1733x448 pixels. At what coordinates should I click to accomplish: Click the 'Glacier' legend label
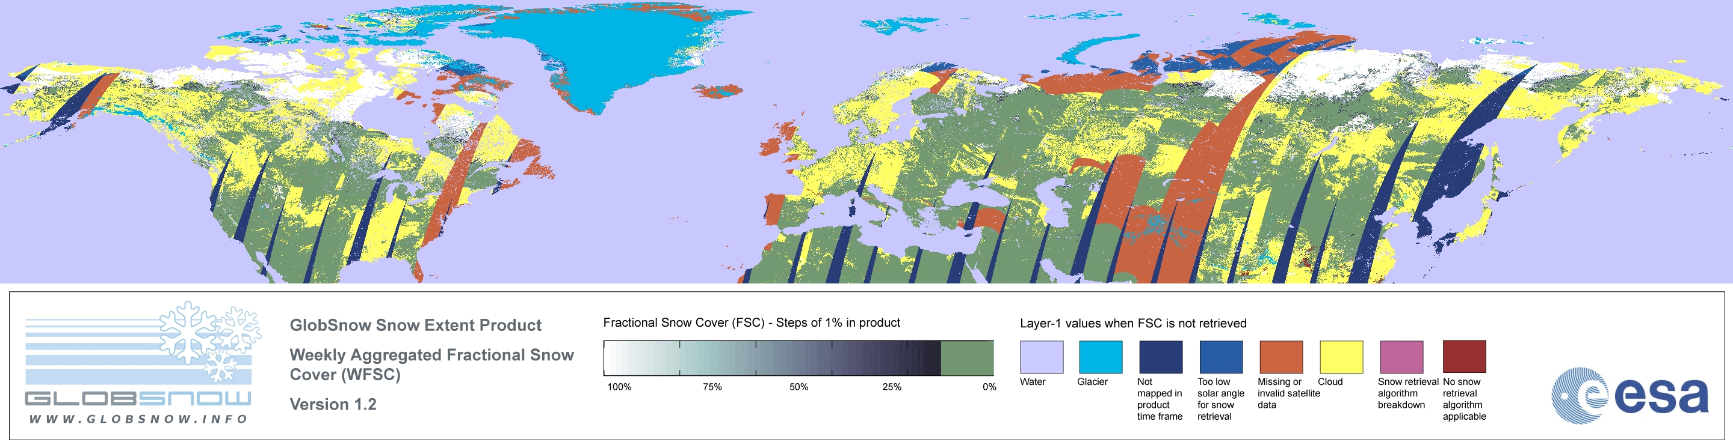point(1093,381)
